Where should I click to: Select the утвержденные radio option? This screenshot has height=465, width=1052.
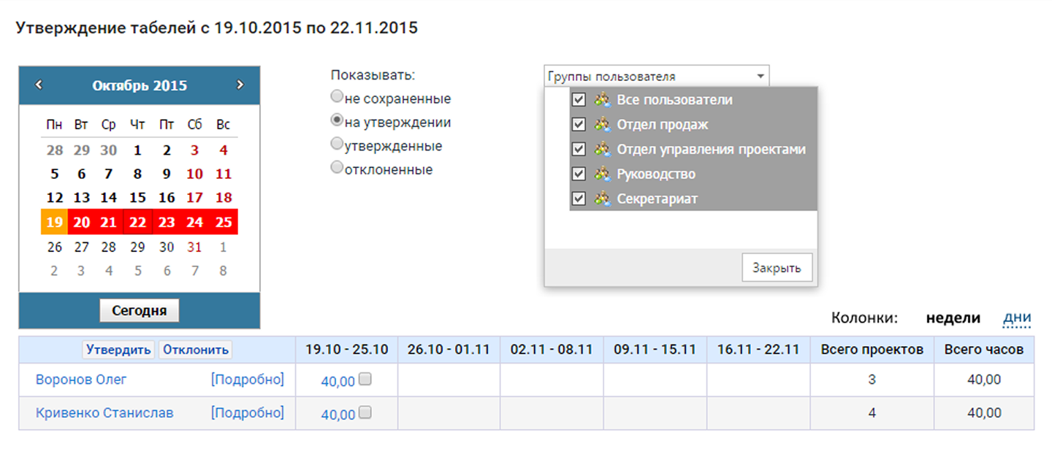click(x=337, y=145)
